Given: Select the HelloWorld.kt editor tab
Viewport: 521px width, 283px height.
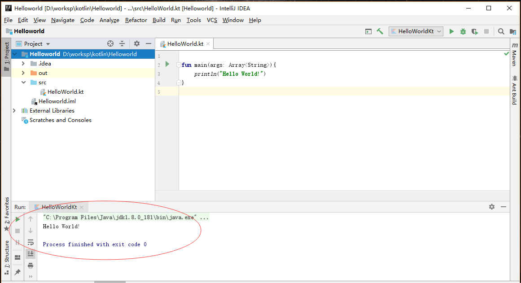Looking at the screenshot, I should pyautogui.click(x=185, y=44).
